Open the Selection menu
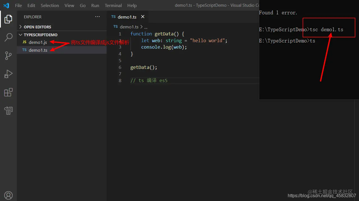The height and width of the screenshot is (201, 359). click(x=50, y=5)
